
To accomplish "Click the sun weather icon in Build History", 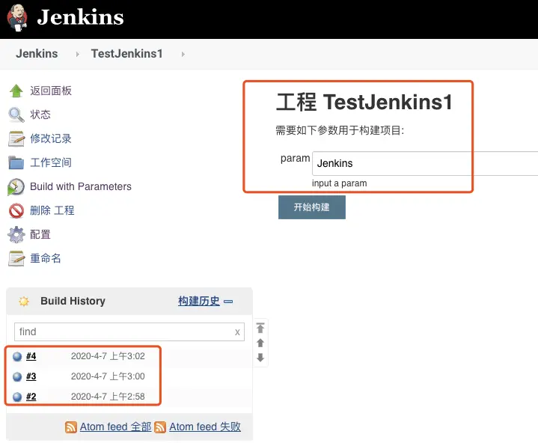I will [x=24, y=302].
